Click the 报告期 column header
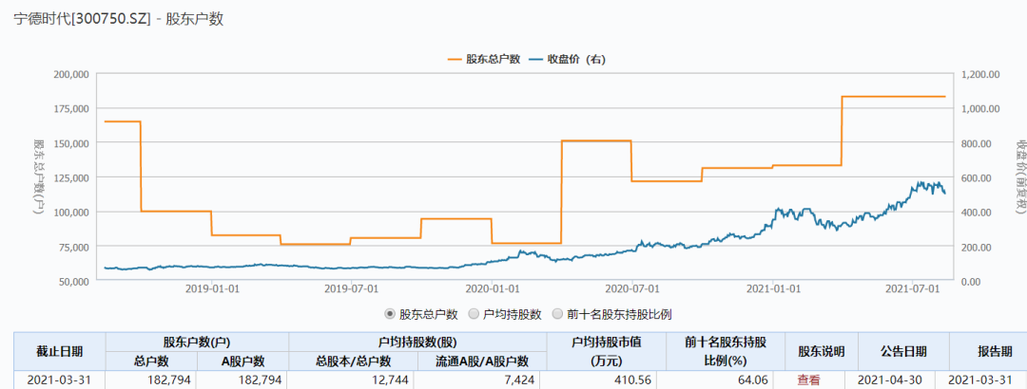 [x=980, y=351]
